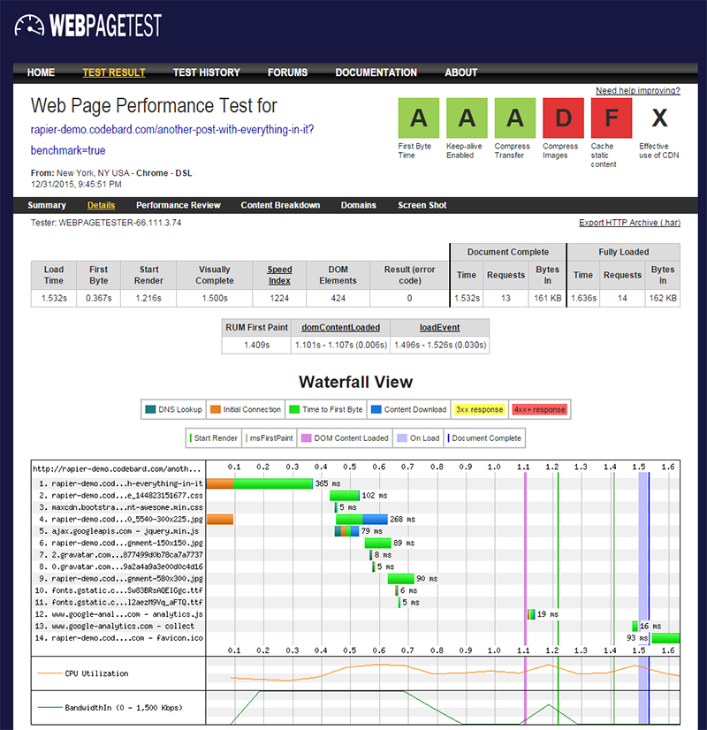Image resolution: width=707 pixels, height=730 pixels.
Task: Select request 9 580x300.jpg row label
Action: 121,579
